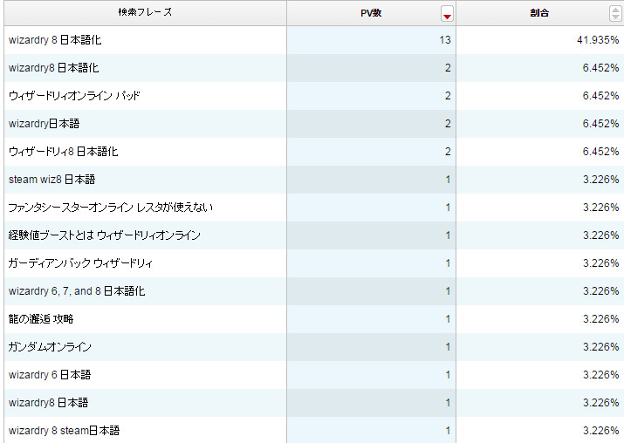Click 6.452% in 'ウィザードリィオンライン パッド' row
Viewport: 624px width, 443px height.
pos(600,96)
